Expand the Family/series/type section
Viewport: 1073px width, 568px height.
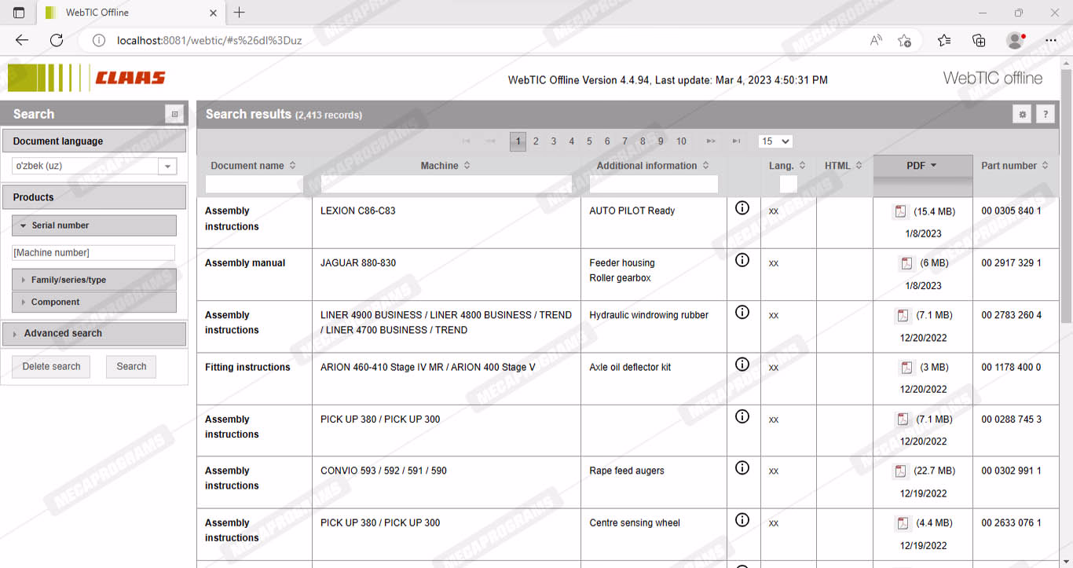(x=93, y=280)
